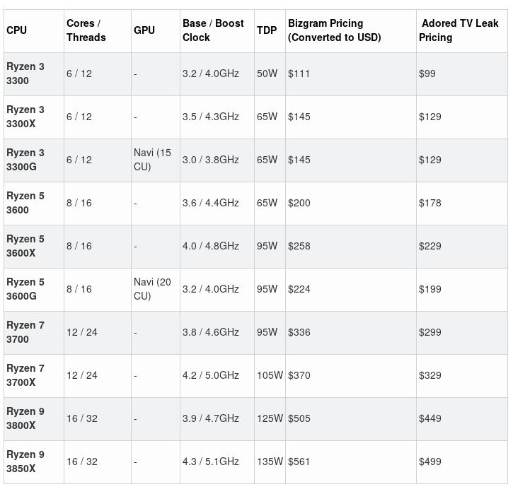Click the $499 Adored TV leak price
Viewport: 513px width, 494px height.
point(430,461)
